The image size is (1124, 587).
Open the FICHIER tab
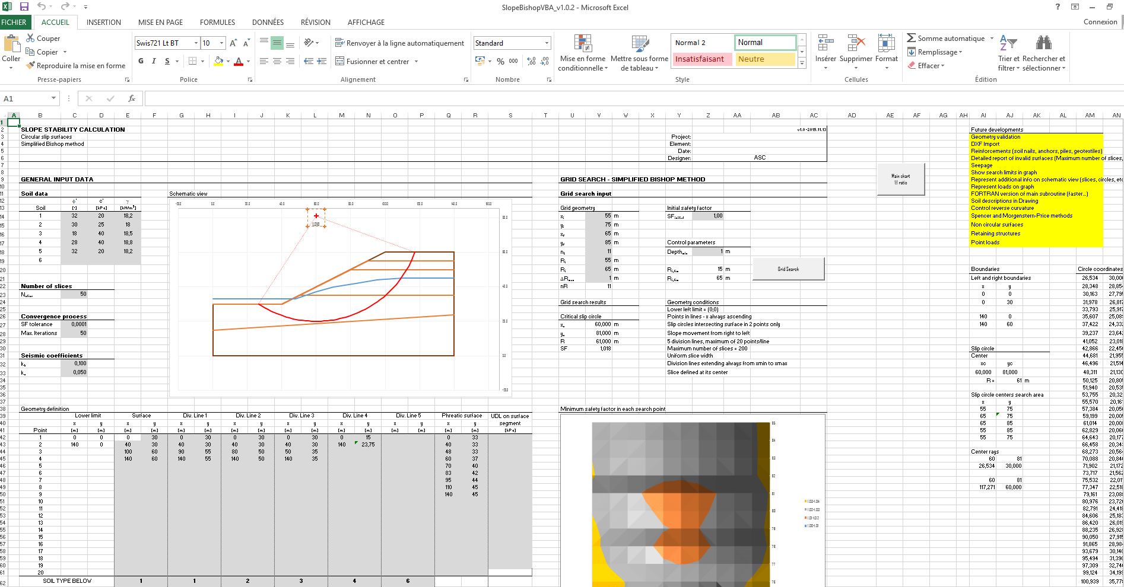coord(14,22)
